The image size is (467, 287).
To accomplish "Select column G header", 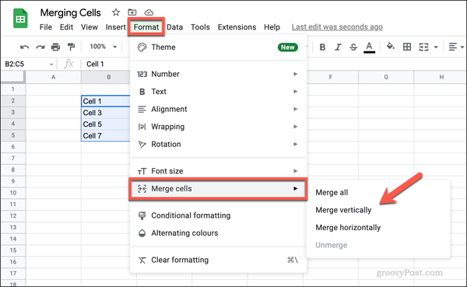I will point(386,77).
